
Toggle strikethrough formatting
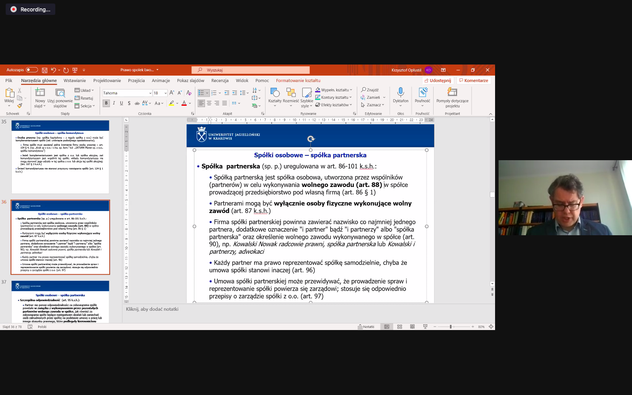point(137,103)
